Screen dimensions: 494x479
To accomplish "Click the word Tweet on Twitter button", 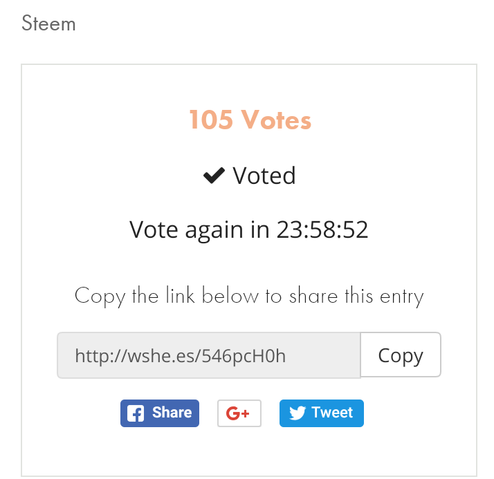I will click(x=332, y=412).
